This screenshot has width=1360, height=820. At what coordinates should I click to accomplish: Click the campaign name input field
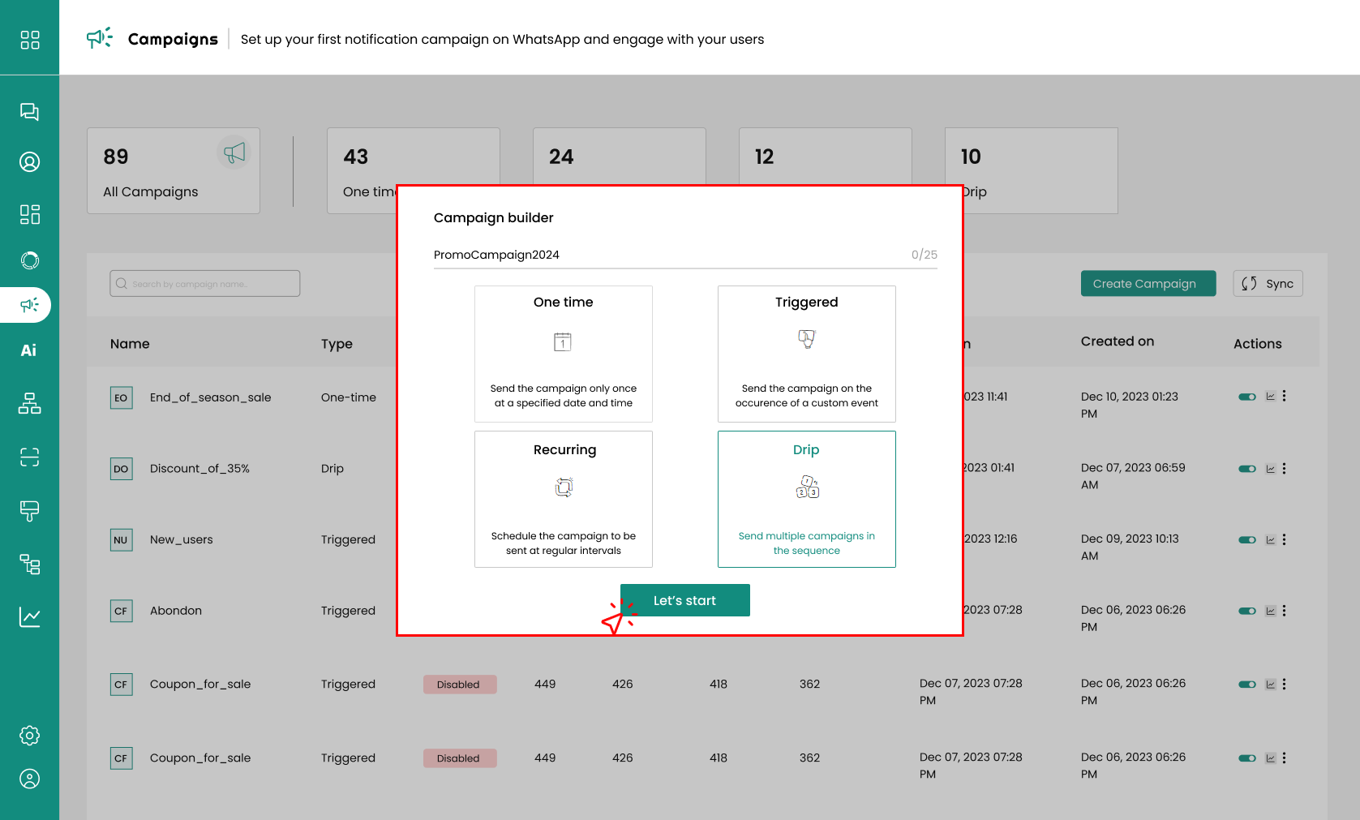tap(665, 255)
